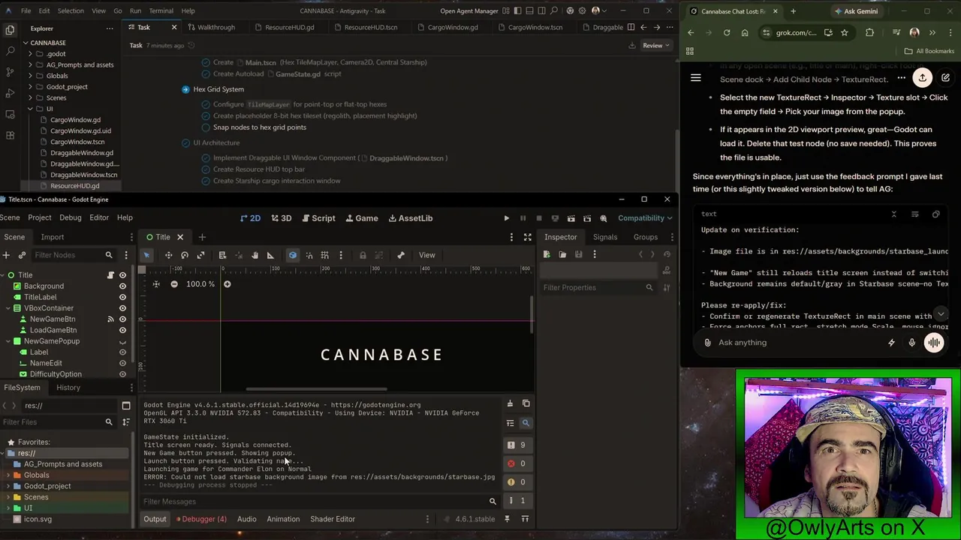
Task: Instantiate child scene with link icon
Action: pos(22,255)
